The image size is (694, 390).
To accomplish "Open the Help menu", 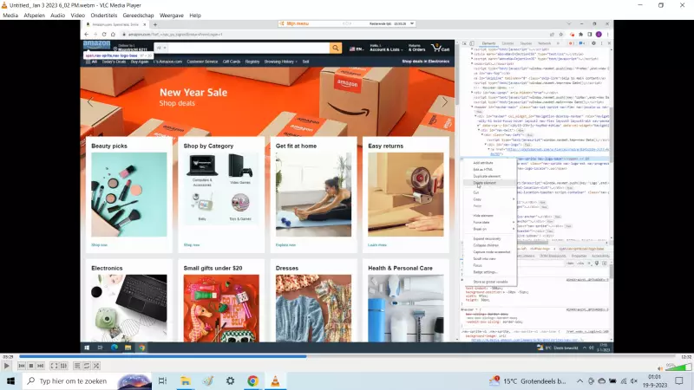I will pos(195,15).
